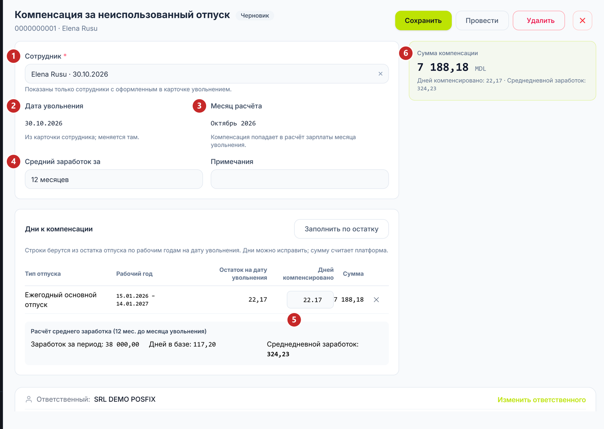
Task: Click Заполнить по остатку button
Action: click(x=341, y=229)
